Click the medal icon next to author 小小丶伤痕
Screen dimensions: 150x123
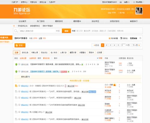pos(115,85)
